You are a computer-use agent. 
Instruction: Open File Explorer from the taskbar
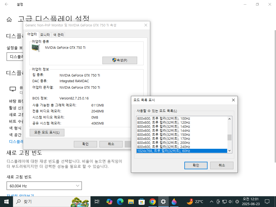coord(131,202)
